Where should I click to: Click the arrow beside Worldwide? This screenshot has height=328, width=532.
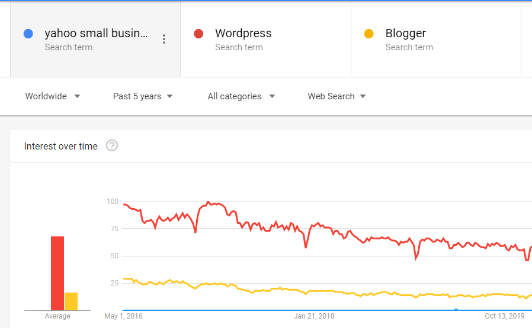pyautogui.click(x=78, y=96)
